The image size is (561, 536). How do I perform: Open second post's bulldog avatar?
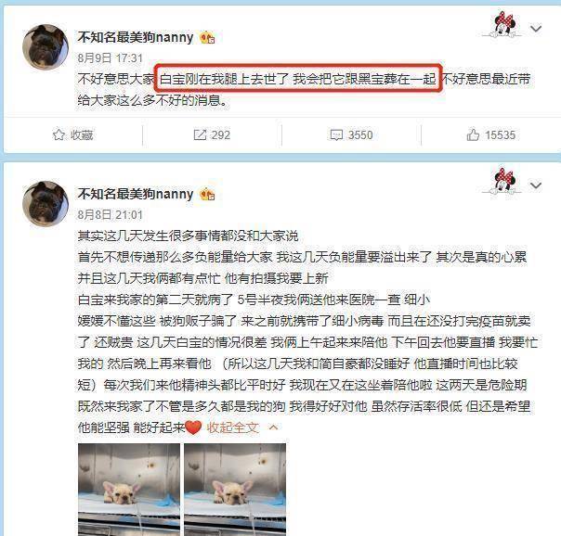pos(46,204)
